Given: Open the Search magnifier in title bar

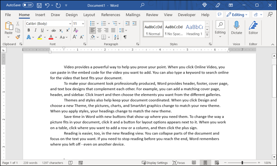Looking at the screenshot, I should pyautogui.click(x=142, y=5).
